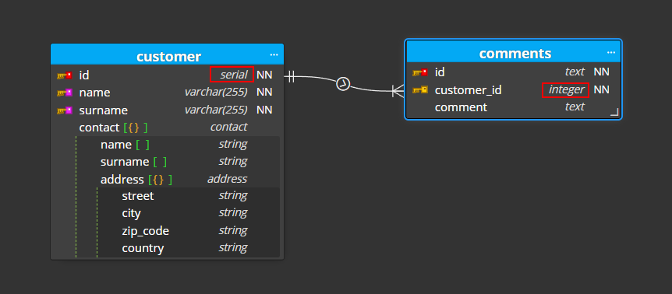Viewport: 672px width, 294px height.
Task: Select the customer_id column in comments
Action: click(x=514, y=89)
